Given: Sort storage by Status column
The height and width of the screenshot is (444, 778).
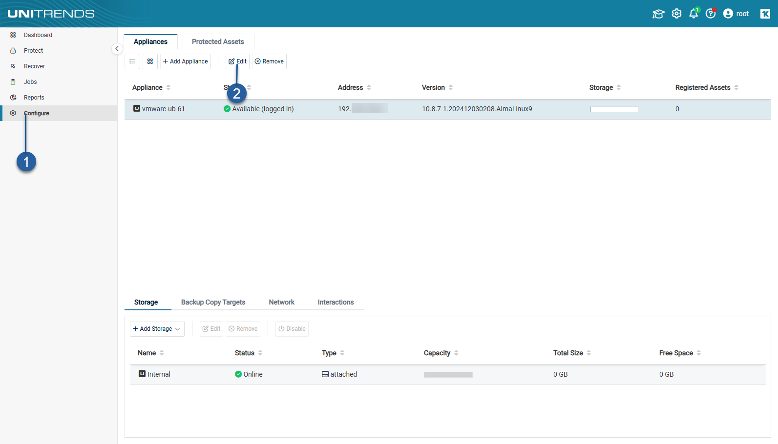Looking at the screenshot, I should coord(249,353).
